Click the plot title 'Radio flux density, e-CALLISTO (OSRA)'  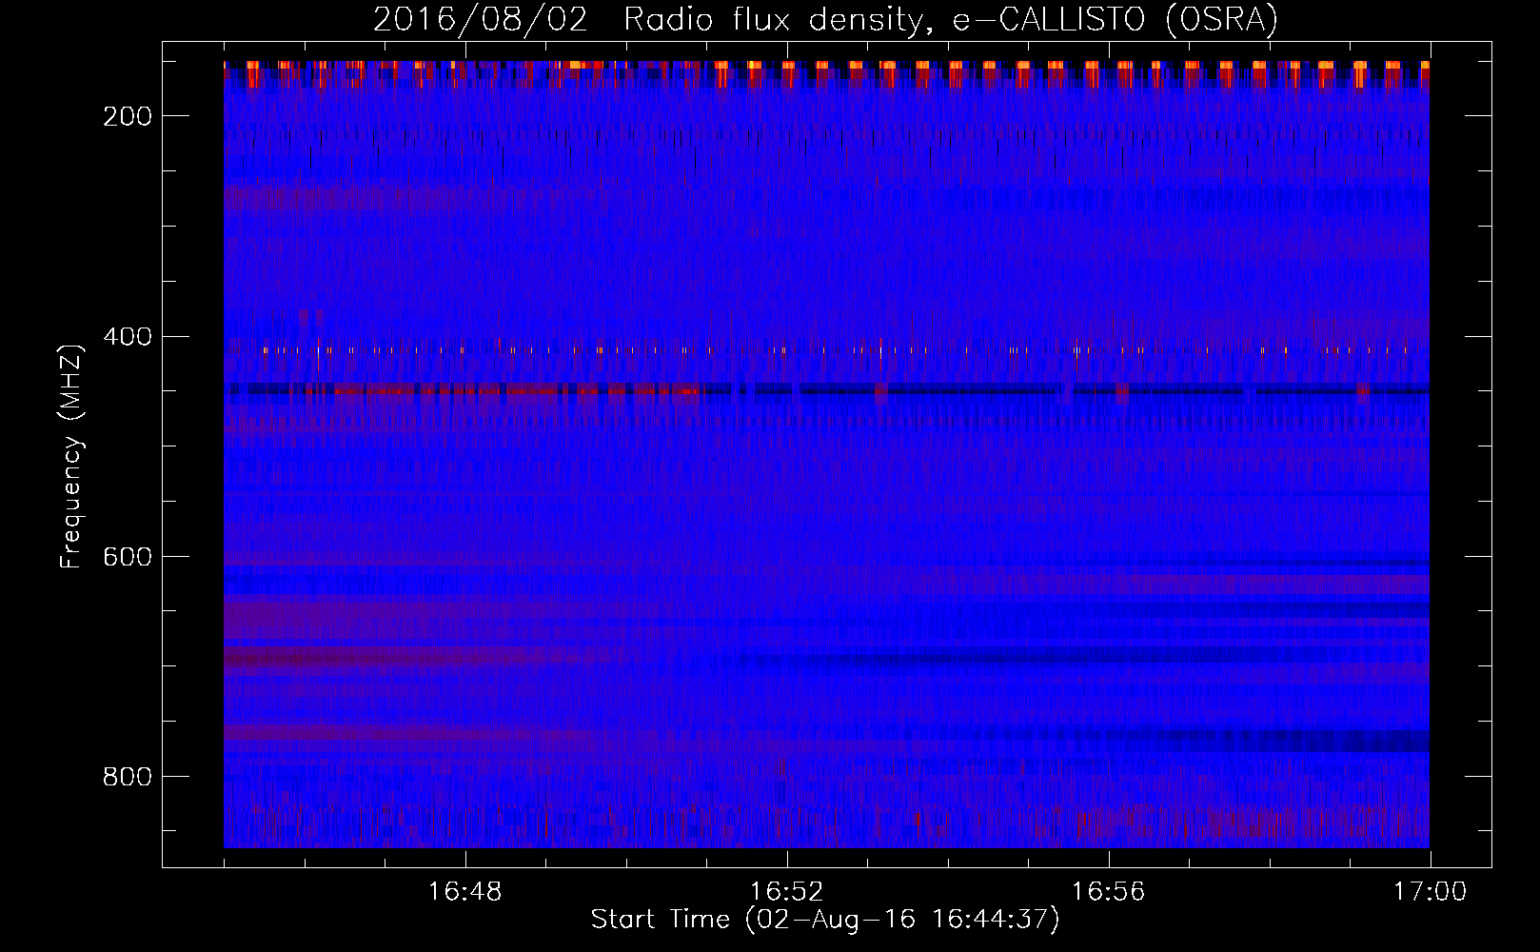(x=951, y=19)
